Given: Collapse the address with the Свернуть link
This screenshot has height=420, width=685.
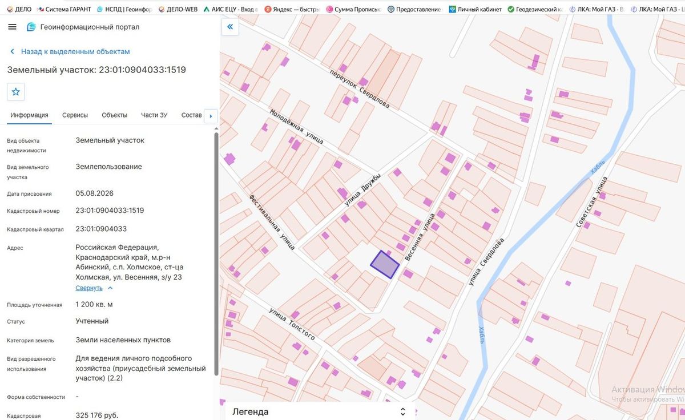Looking at the screenshot, I should (x=94, y=288).
